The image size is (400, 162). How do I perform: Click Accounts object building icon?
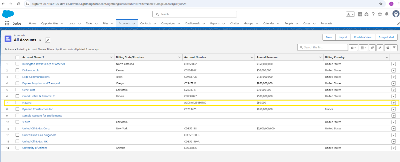(8, 39)
